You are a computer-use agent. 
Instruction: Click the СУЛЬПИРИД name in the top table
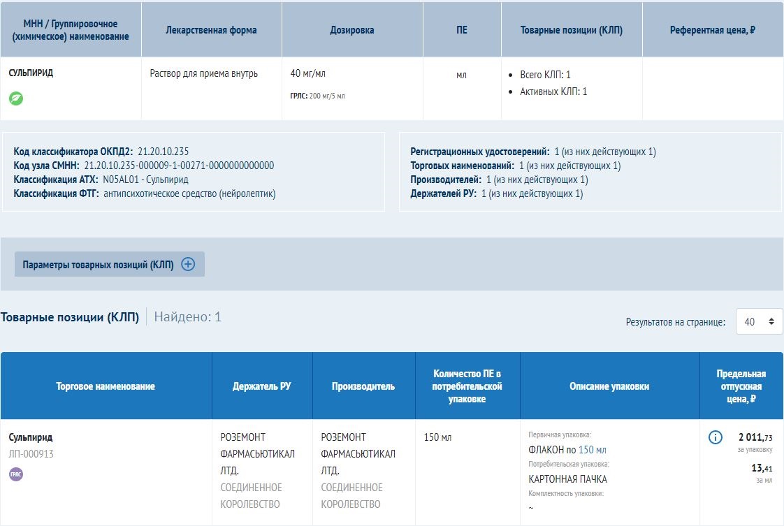click(31, 73)
